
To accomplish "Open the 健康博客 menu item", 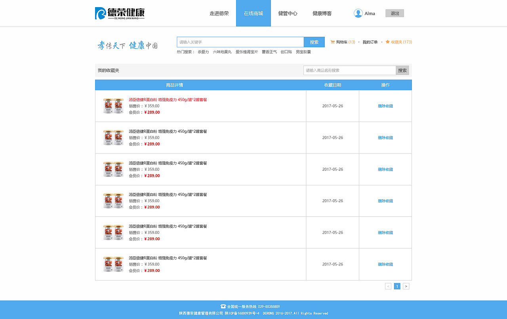I will (x=321, y=13).
